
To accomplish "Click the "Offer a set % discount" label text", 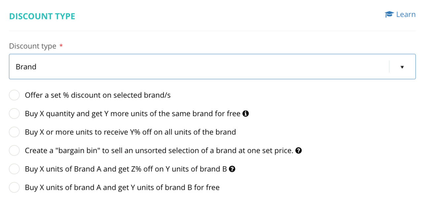I will (98, 95).
